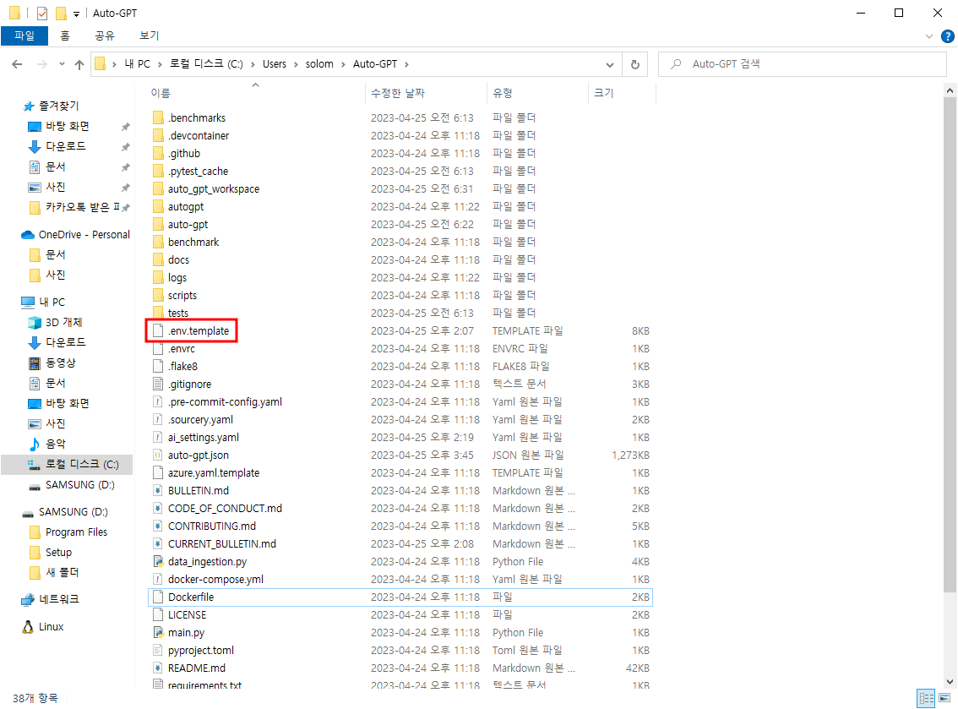Select Setup folder in sidebar
This screenshot has width=958, height=709.
58,553
